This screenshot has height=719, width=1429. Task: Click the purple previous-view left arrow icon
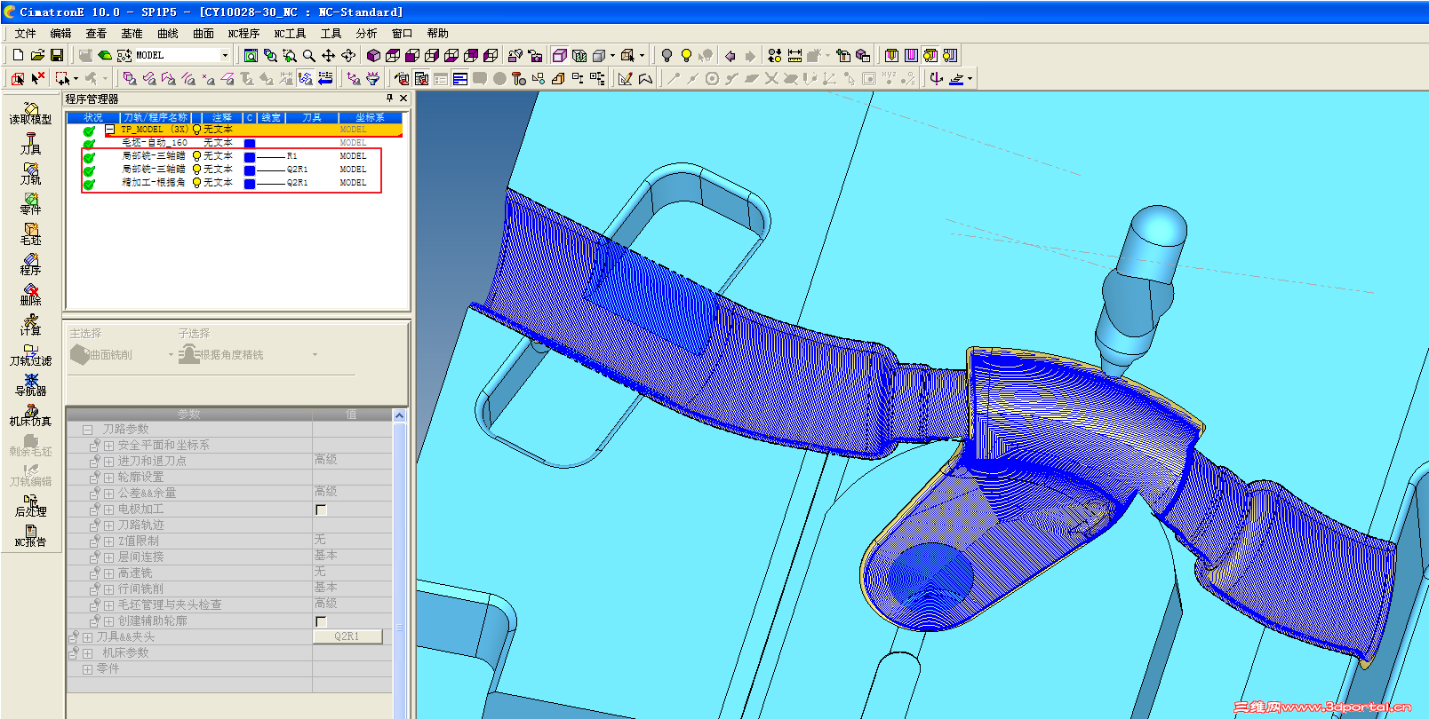(x=730, y=55)
